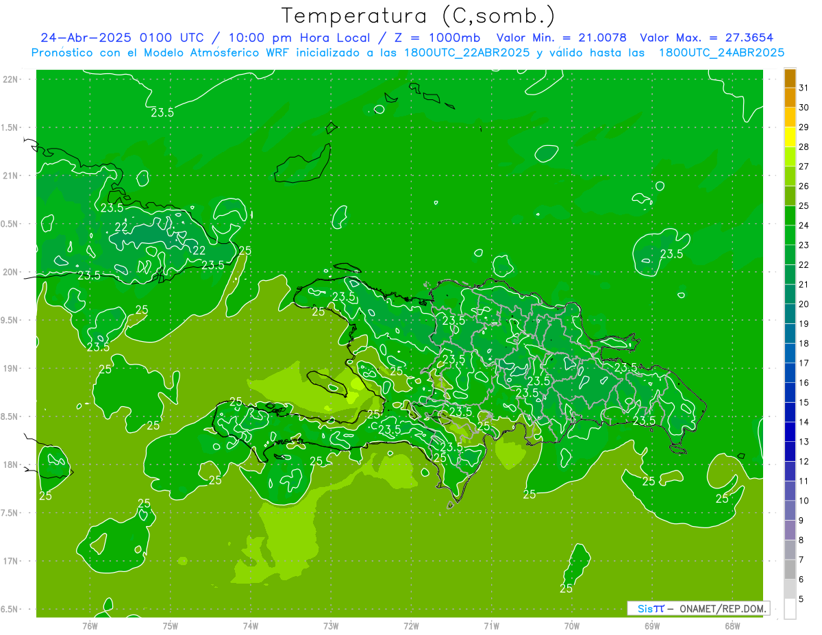
Task: Click the dark blue swatch between 13 and 14
Action: (790, 432)
